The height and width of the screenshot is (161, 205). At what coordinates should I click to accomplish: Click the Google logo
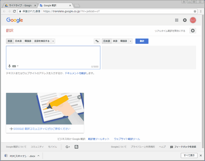15,20
